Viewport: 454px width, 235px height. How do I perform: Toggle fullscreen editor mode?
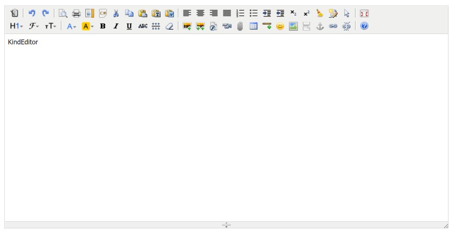point(364,14)
